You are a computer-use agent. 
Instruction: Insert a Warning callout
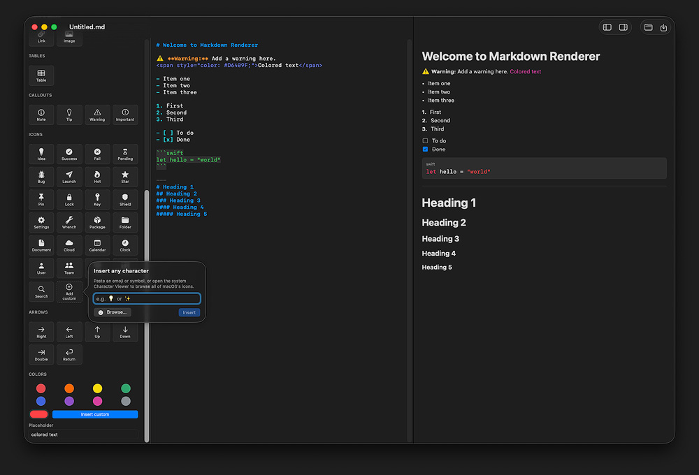tap(97, 115)
